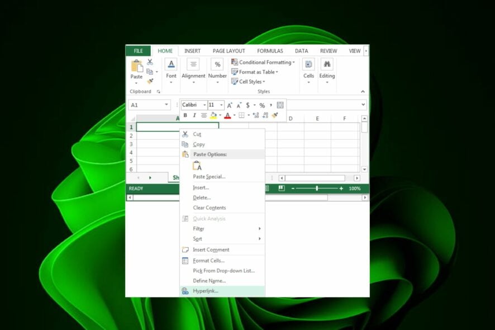Apply red font color in mini toolbar
Viewport: 495px width, 330px height.
coord(227,116)
